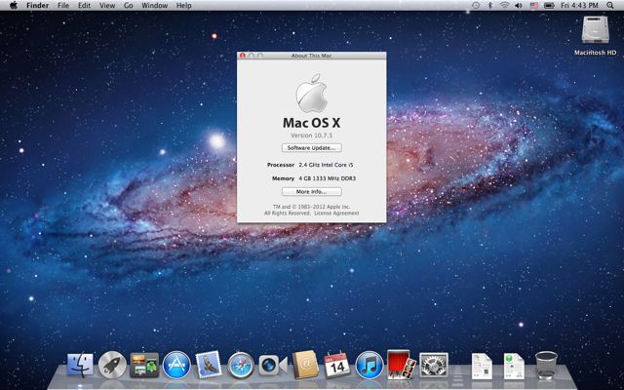Open the Wi-Fi status menu
The height and width of the screenshot is (390, 624).
pyautogui.click(x=505, y=5)
